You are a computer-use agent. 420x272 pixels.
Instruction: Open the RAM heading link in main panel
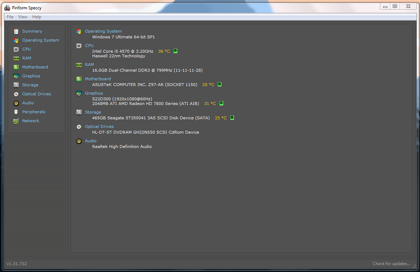pos(89,64)
